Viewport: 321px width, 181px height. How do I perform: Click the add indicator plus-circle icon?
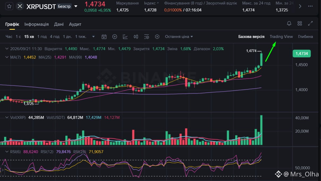[x=115, y=37]
